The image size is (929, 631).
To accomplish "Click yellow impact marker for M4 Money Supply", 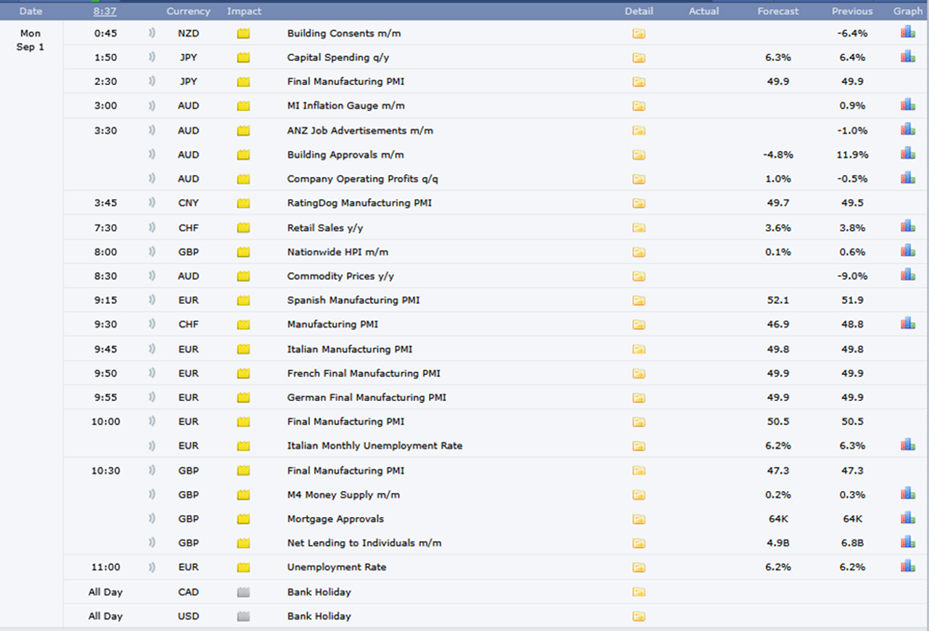I will 243,495.
